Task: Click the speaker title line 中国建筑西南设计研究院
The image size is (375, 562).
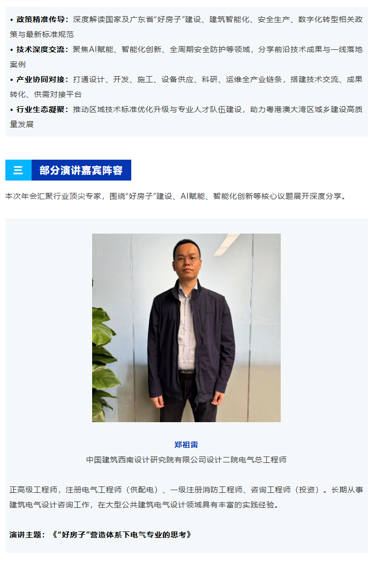Action: point(186,460)
